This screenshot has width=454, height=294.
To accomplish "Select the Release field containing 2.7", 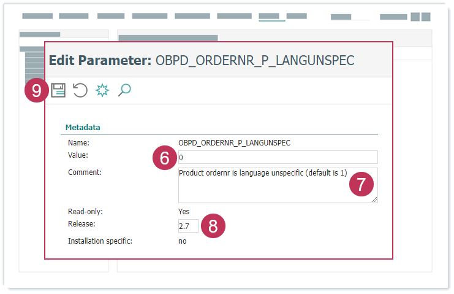I will (187, 226).
